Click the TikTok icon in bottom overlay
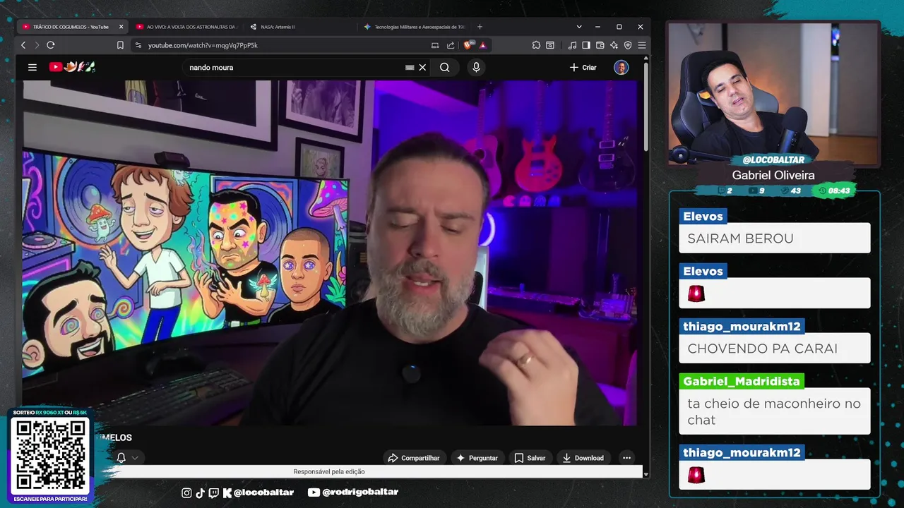Screen dimensions: 904x508 200,492
